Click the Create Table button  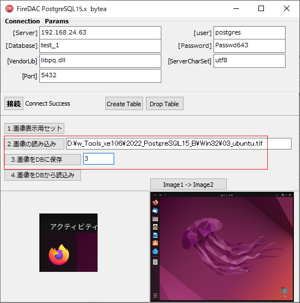coord(124,103)
